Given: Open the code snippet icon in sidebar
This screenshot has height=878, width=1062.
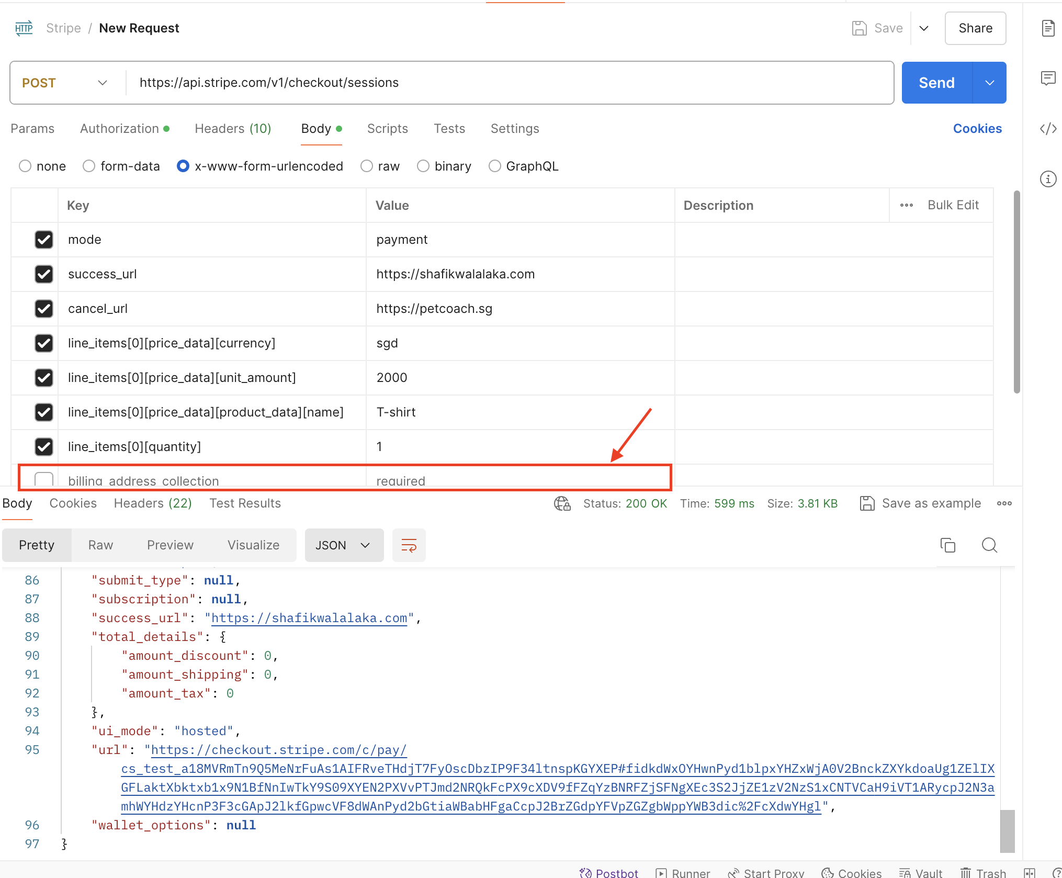Looking at the screenshot, I should coord(1048,129).
